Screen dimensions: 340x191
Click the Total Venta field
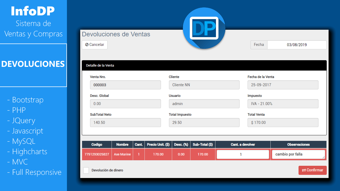point(283,123)
